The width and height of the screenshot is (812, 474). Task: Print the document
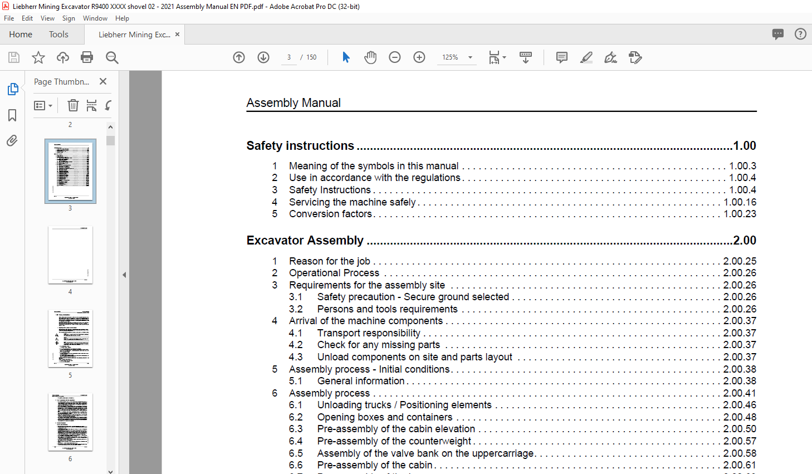[87, 57]
